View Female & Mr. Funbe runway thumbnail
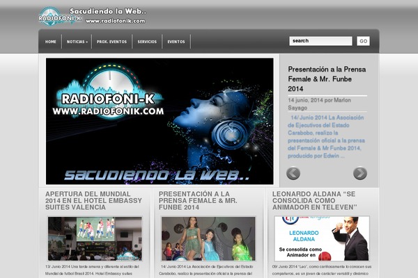 pyautogui.click(x=208, y=238)
